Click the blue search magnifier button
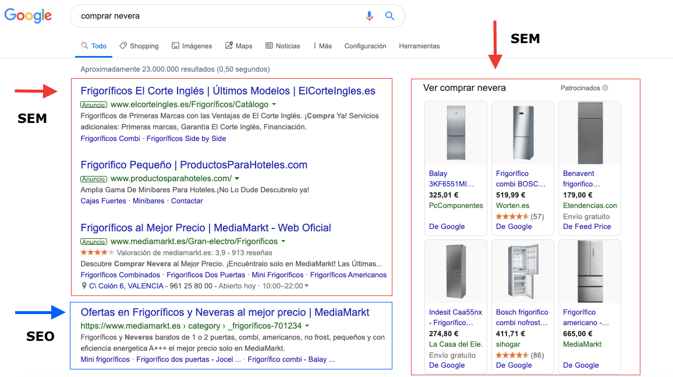Image resolution: width=673 pixels, height=377 pixels. 389,16
